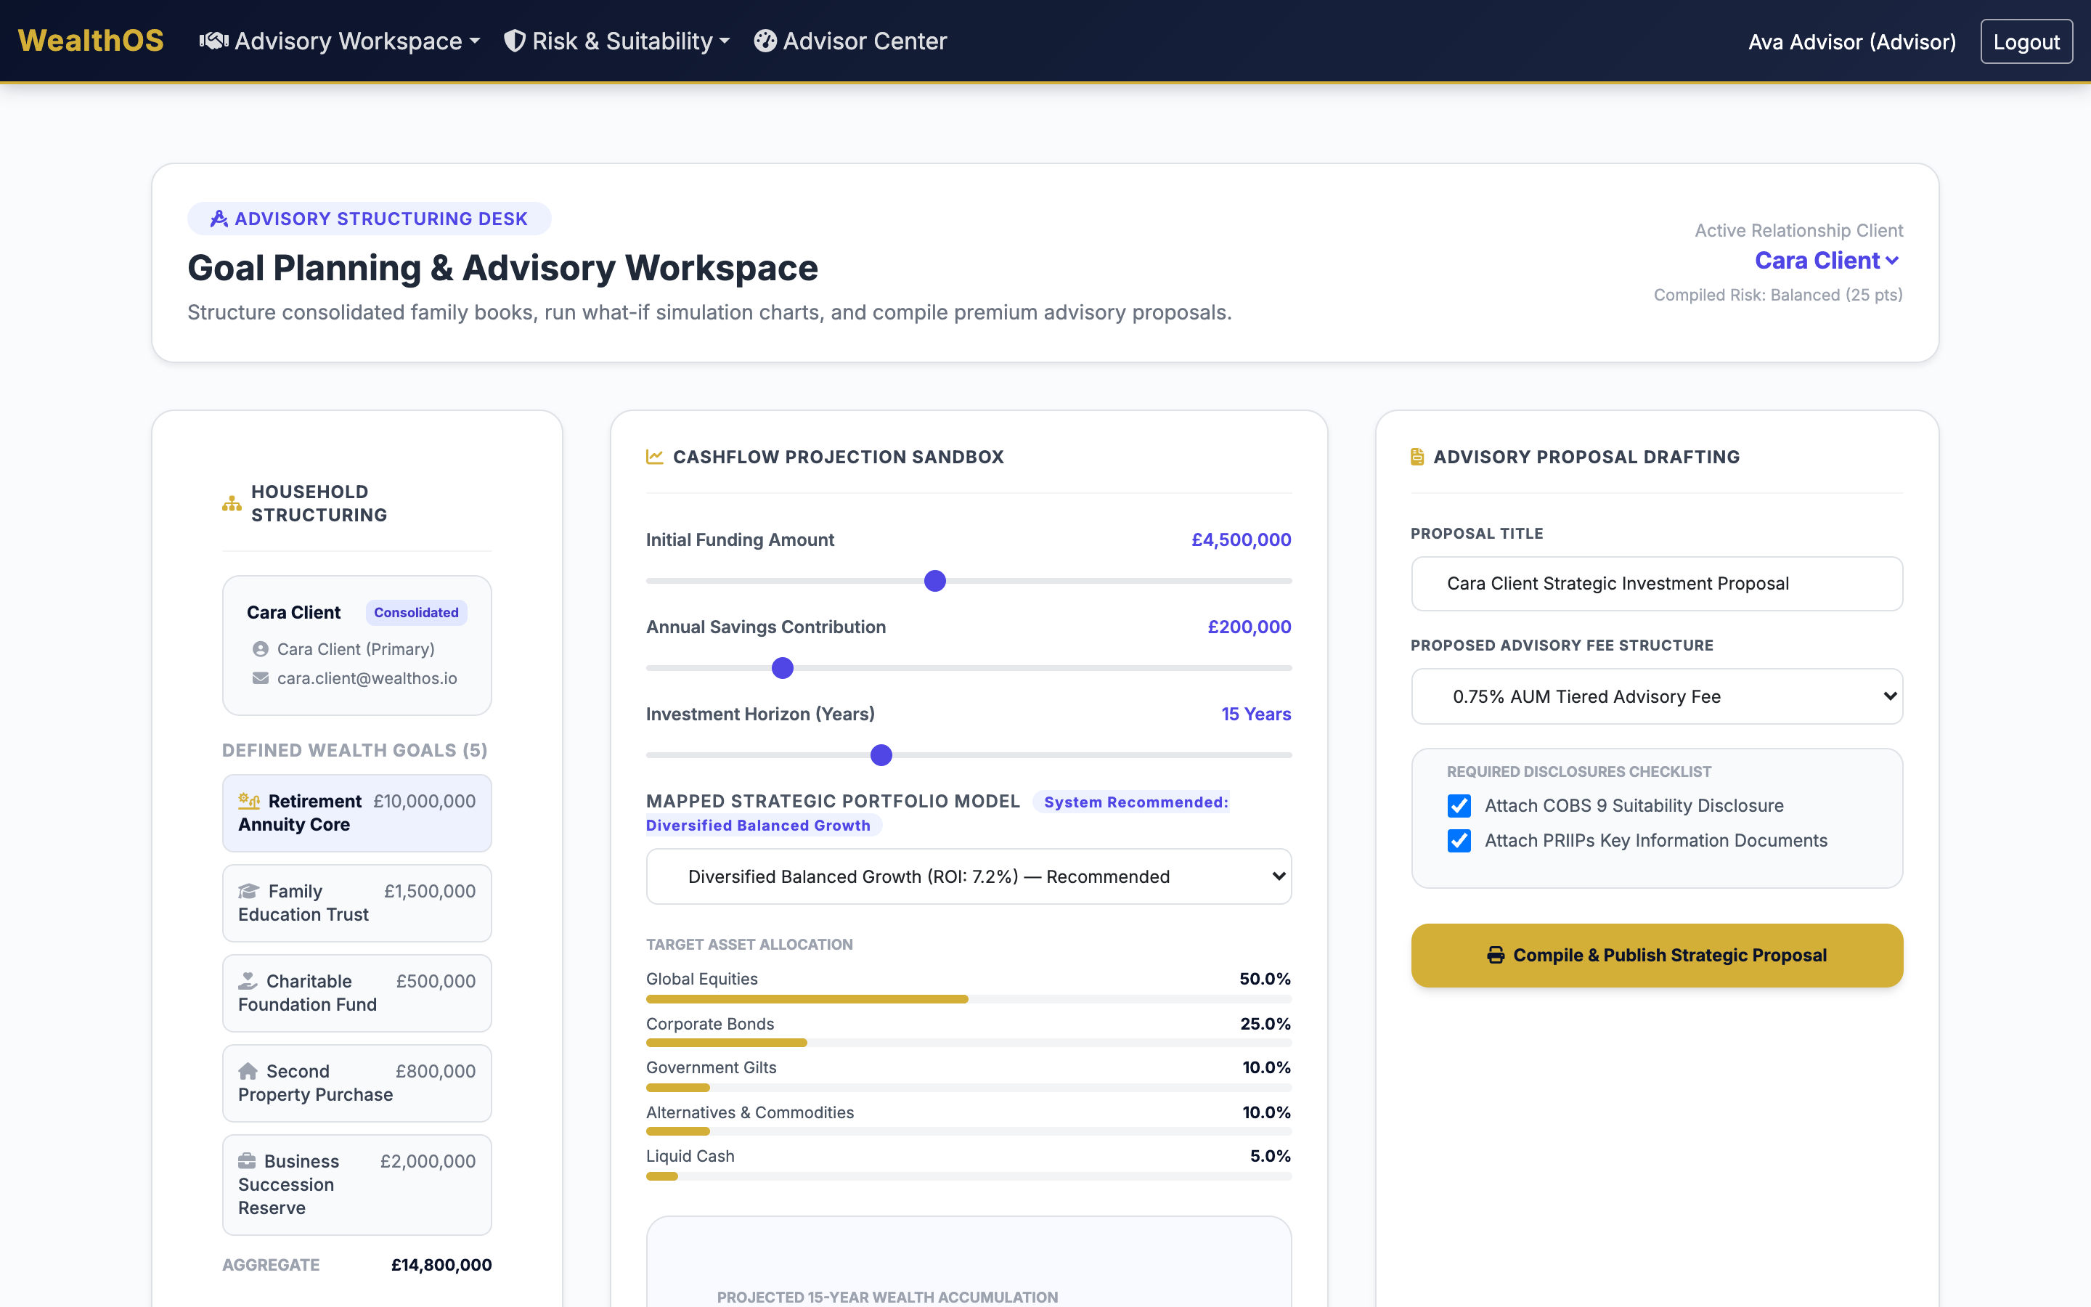2091x1307 pixels.
Task: Click the document icon in Advisory Proposal Drafting header
Action: pyautogui.click(x=1417, y=457)
